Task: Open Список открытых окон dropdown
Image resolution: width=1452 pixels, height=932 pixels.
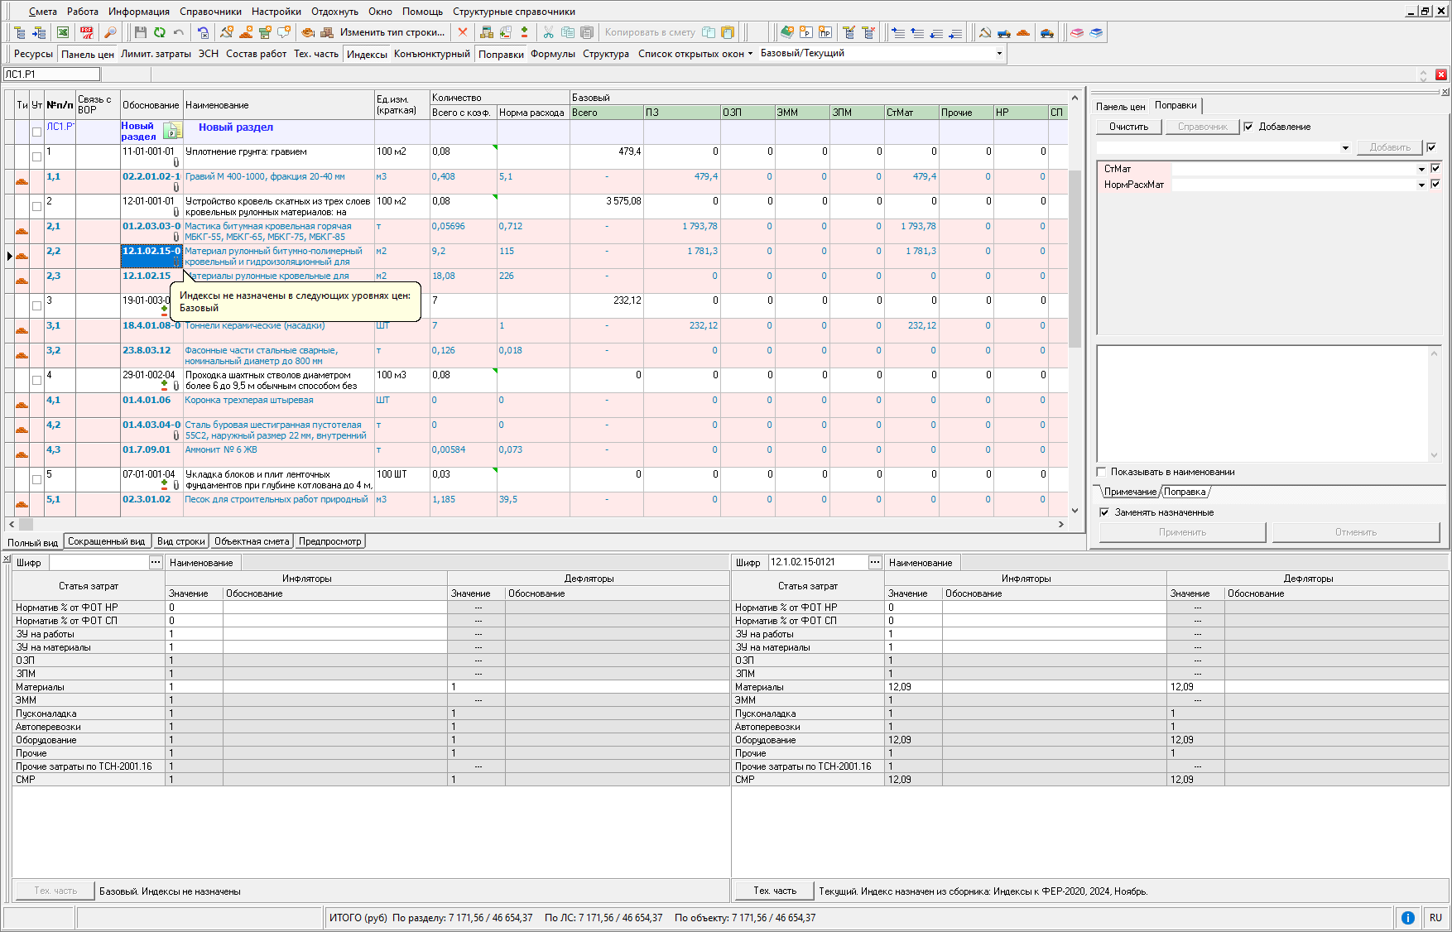Action: 695,54
